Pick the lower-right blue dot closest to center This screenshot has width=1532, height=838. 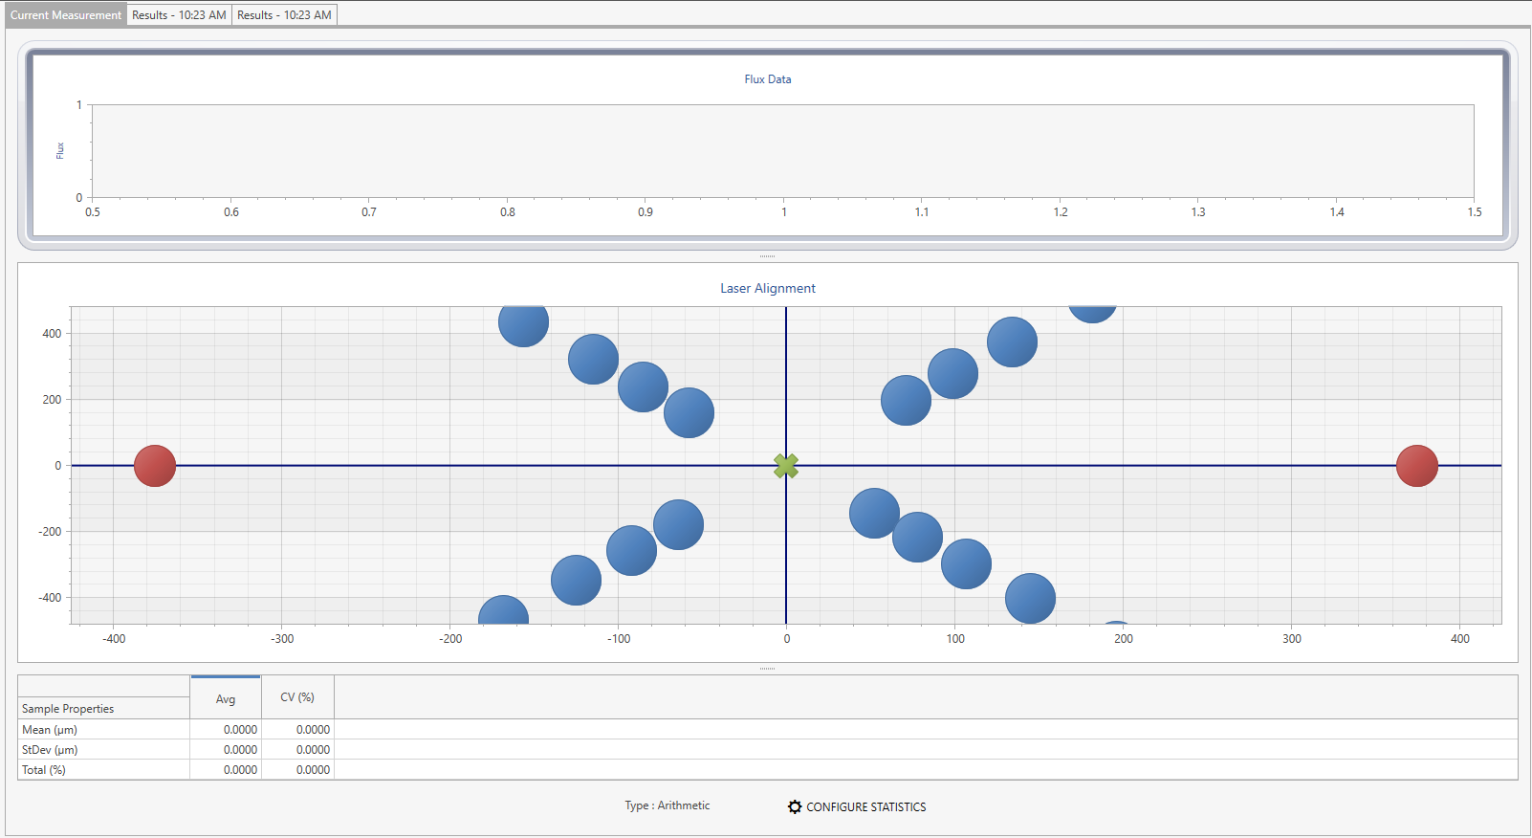coord(874,513)
